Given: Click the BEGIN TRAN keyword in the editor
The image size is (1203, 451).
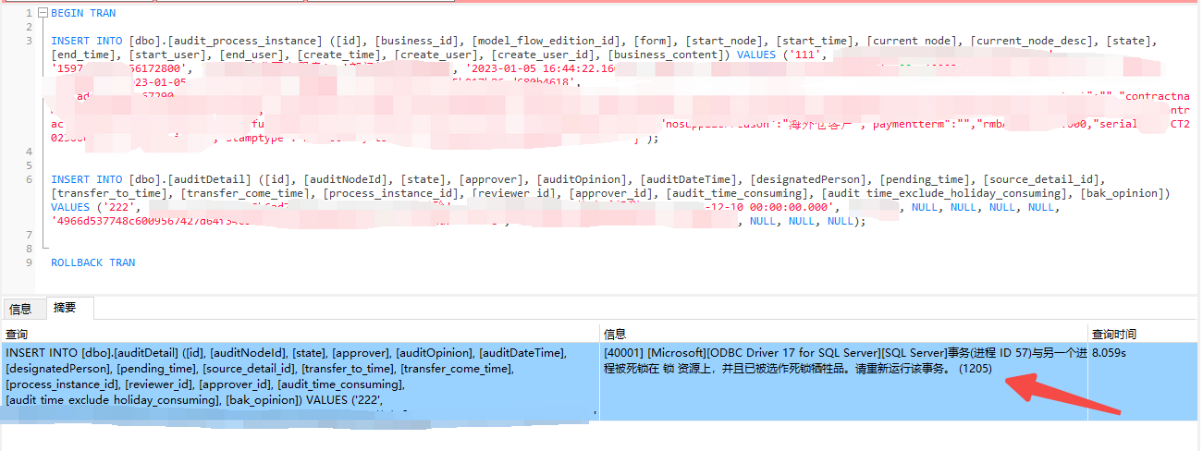Looking at the screenshot, I should [83, 13].
